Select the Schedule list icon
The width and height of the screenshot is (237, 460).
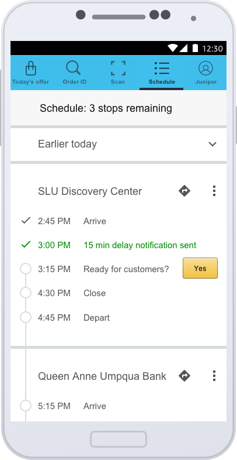tap(162, 68)
